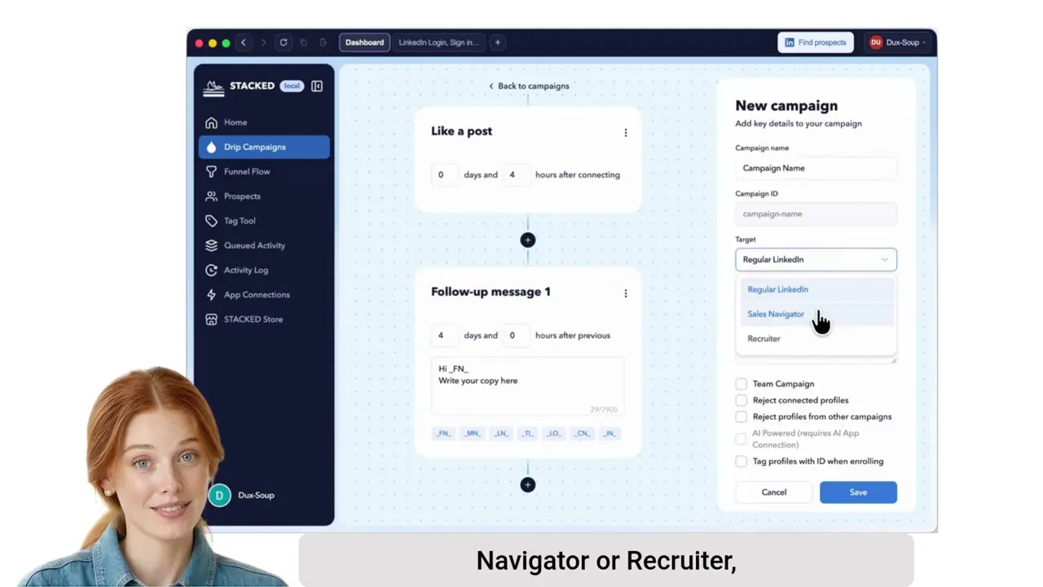Check Reject connected profiles
1043x587 pixels.
point(741,400)
